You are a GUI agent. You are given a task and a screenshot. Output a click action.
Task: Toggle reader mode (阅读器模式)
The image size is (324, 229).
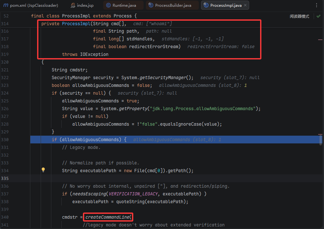click(x=299, y=16)
